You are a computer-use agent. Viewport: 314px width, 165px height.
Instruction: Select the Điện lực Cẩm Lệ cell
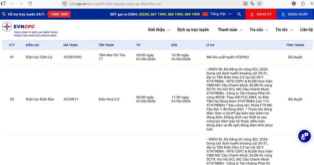click(39, 57)
